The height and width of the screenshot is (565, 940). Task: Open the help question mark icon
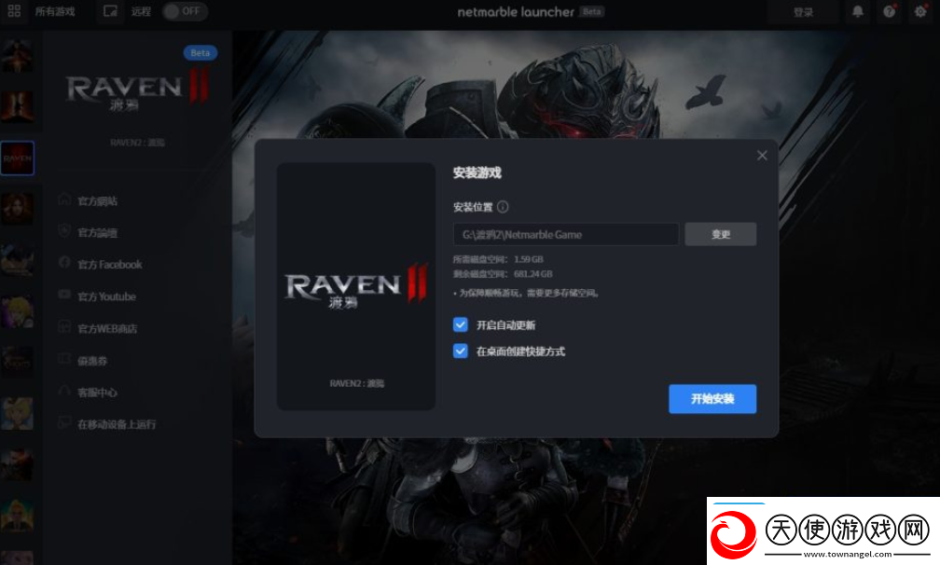pos(889,11)
